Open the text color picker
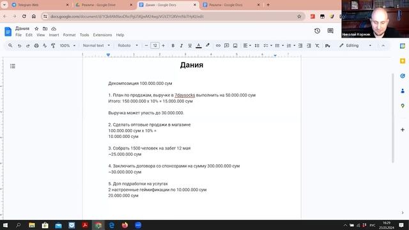Image resolution: width=409 pixels, height=230 pixels. (199, 45)
